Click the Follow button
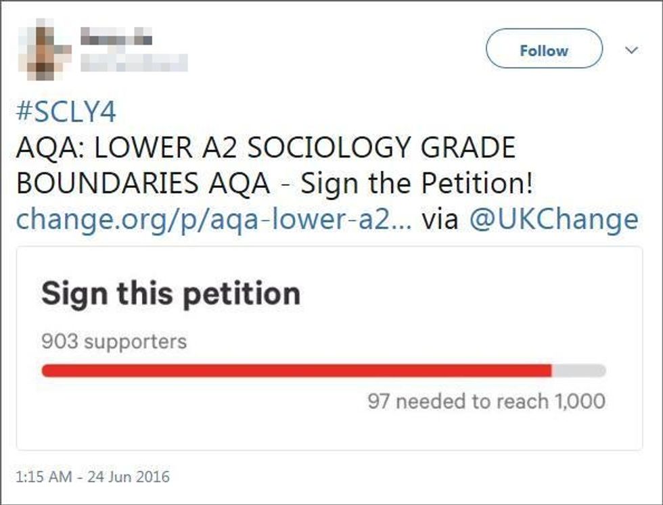The width and height of the screenshot is (663, 505). point(544,49)
